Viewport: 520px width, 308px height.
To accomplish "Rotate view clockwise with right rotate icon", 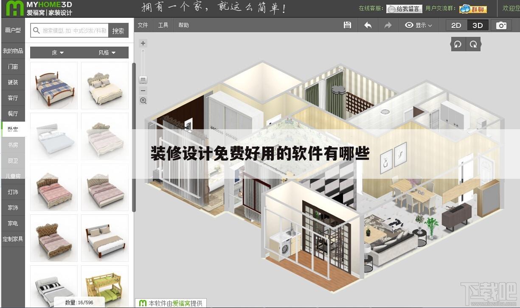I will pyautogui.click(x=473, y=44).
